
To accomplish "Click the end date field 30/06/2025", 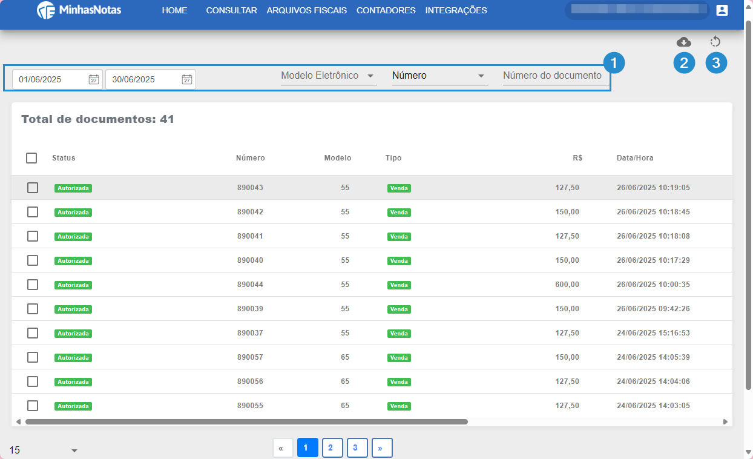I will tap(151, 79).
